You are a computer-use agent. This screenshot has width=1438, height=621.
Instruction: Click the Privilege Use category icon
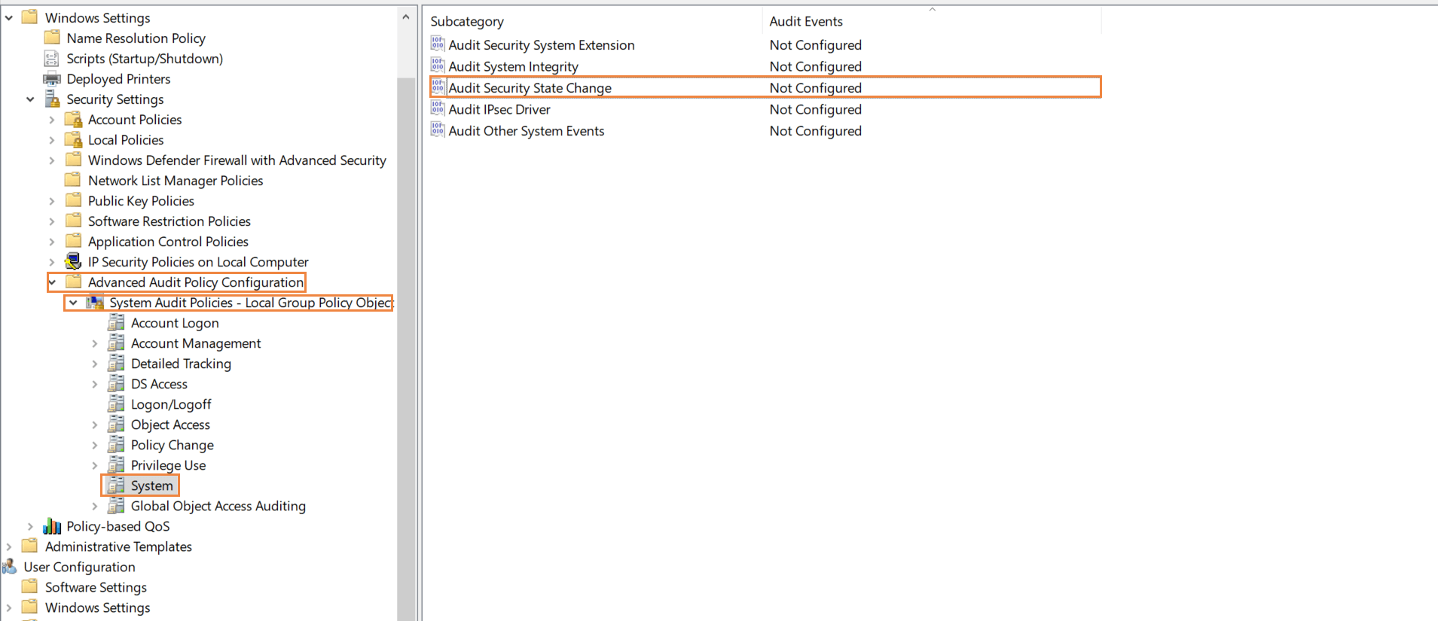116,464
